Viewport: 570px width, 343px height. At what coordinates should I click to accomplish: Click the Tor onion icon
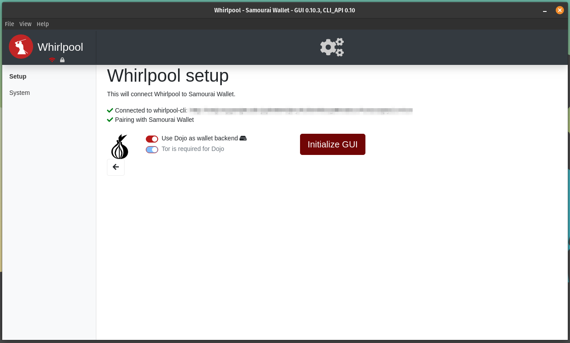pyautogui.click(x=120, y=147)
